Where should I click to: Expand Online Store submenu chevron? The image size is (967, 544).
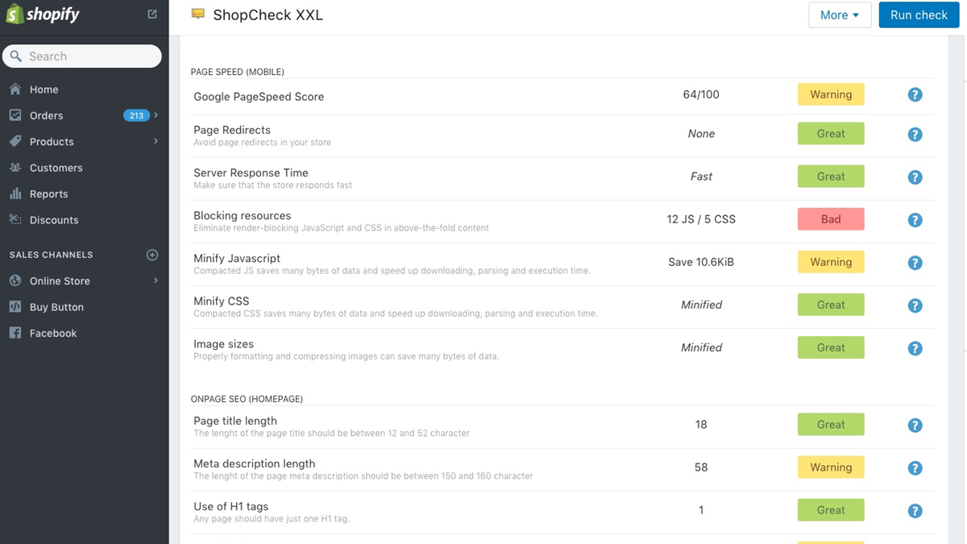click(156, 280)
